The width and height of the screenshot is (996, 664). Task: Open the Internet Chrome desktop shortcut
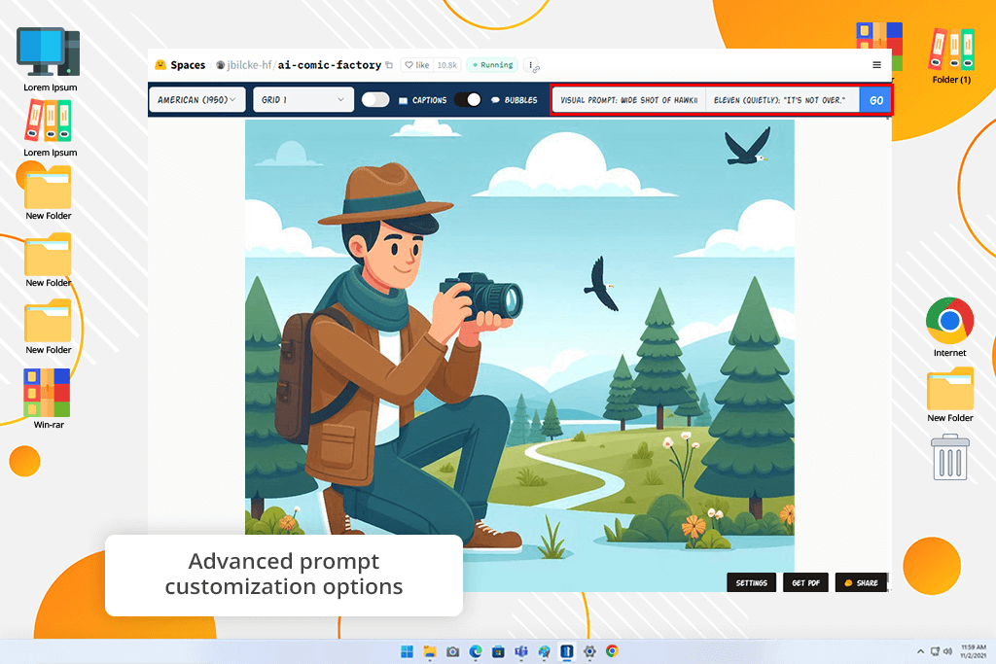point(949,327)
